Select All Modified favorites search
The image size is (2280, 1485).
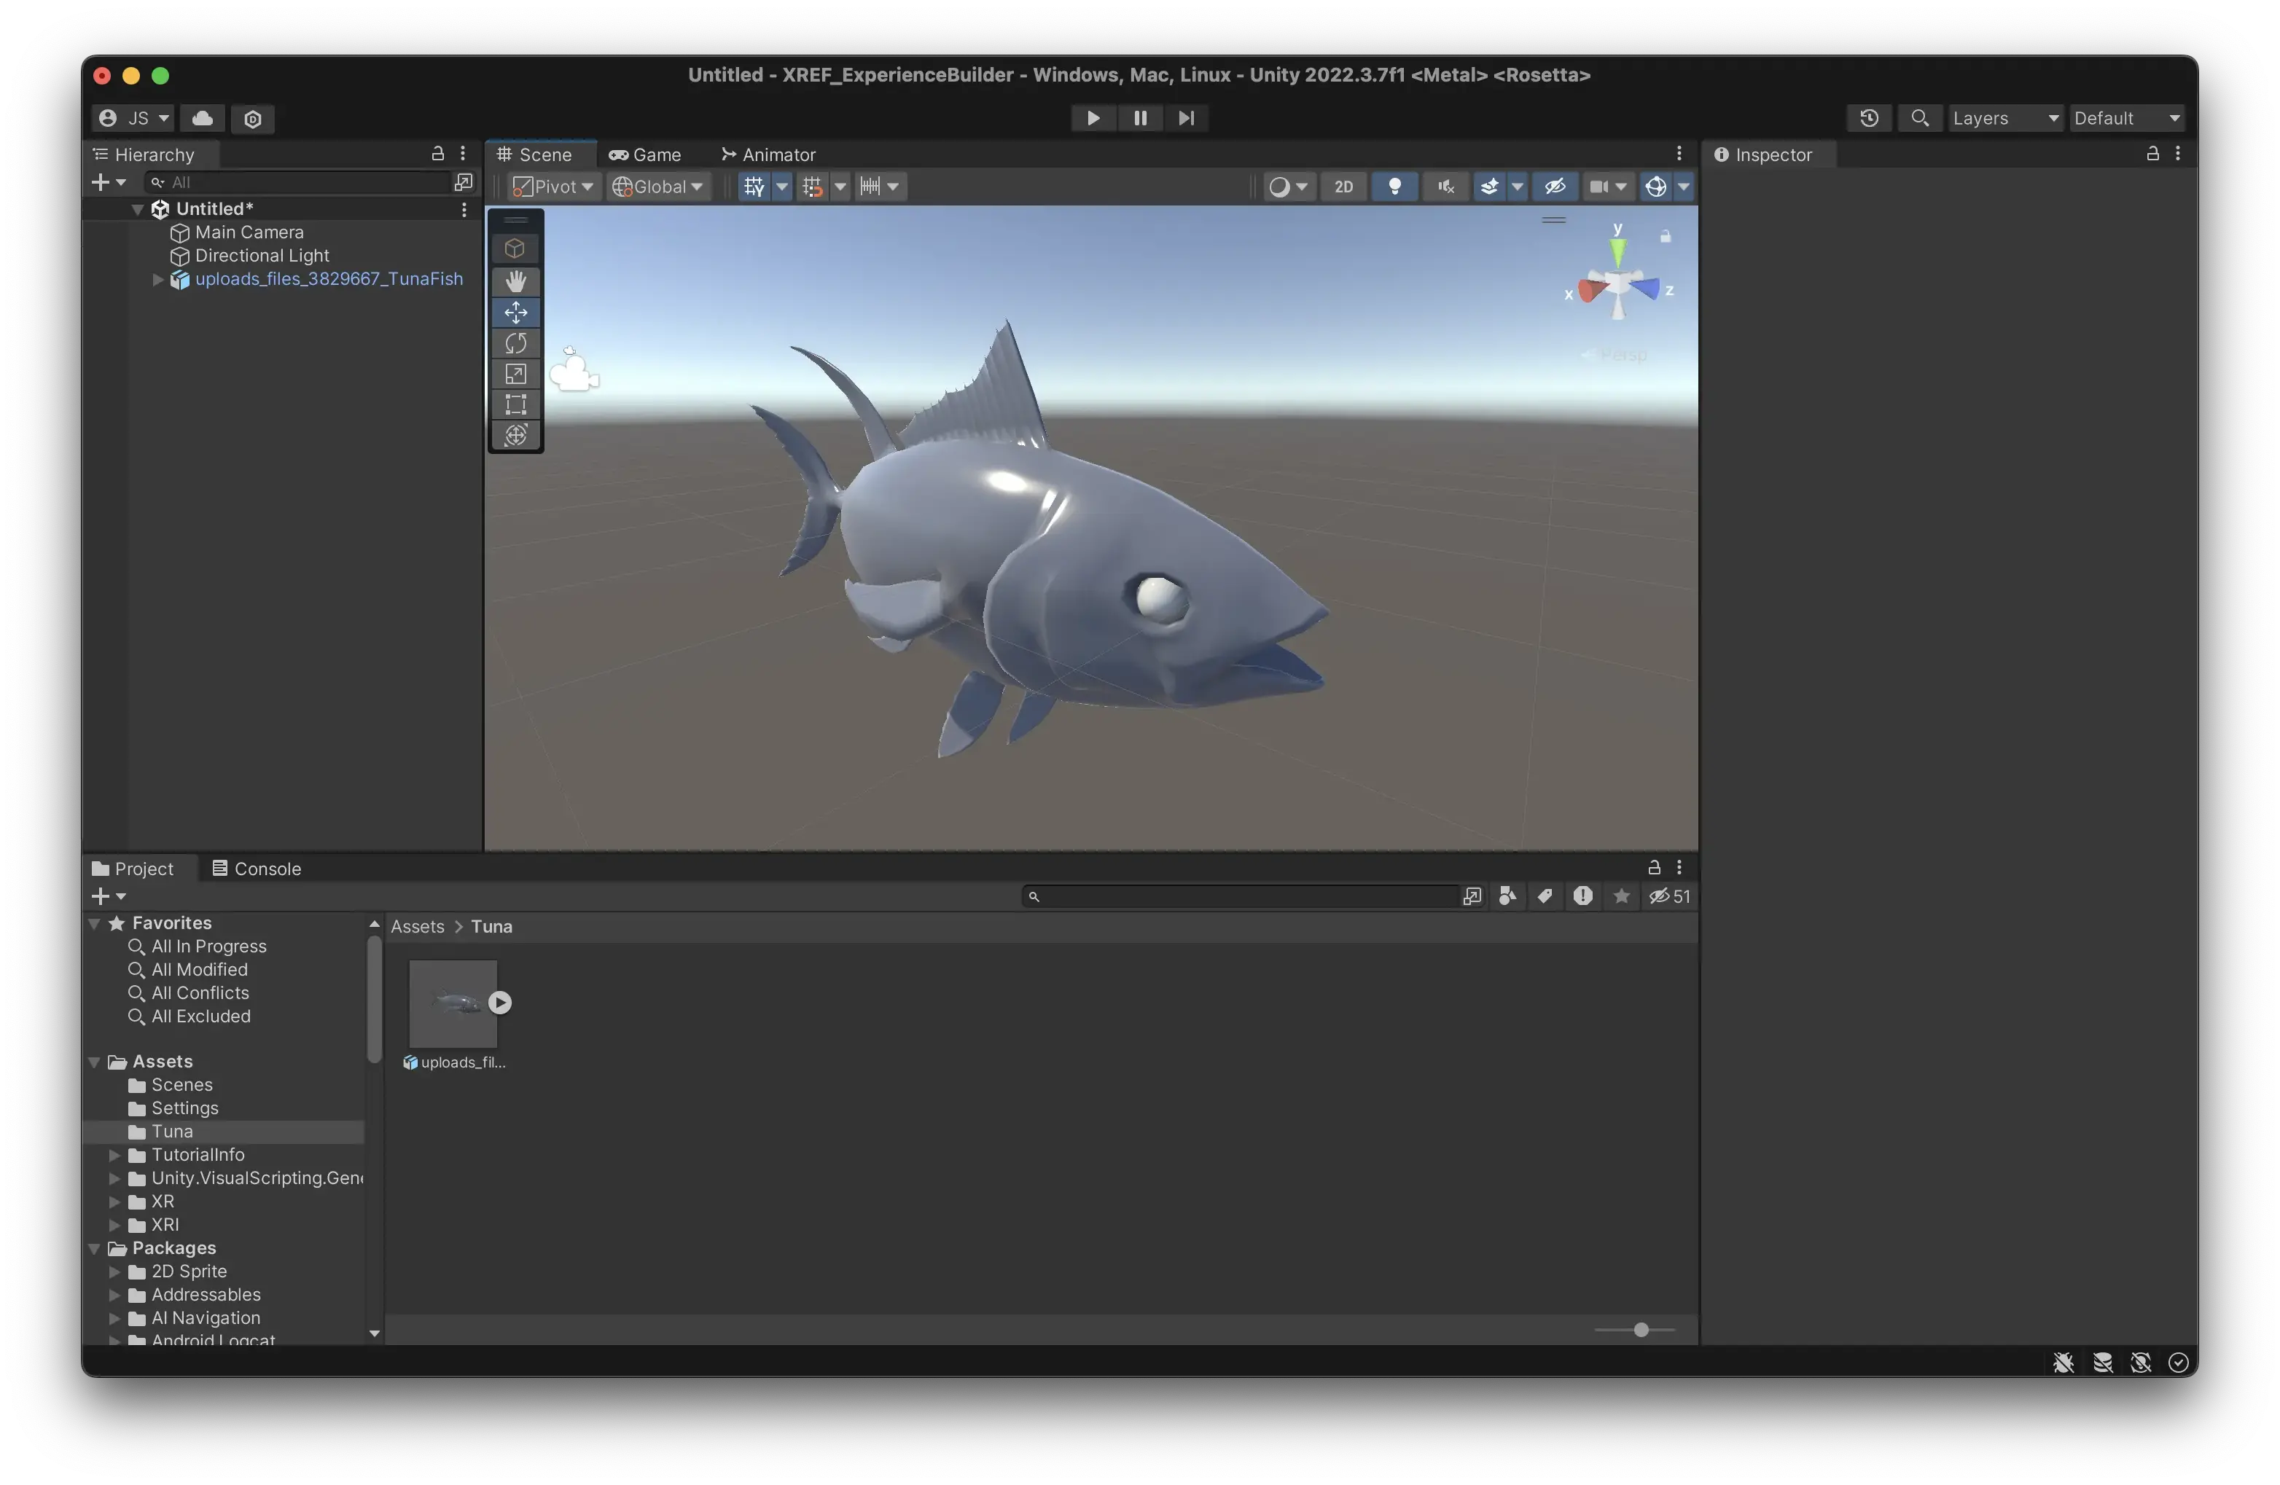(199, 969)
